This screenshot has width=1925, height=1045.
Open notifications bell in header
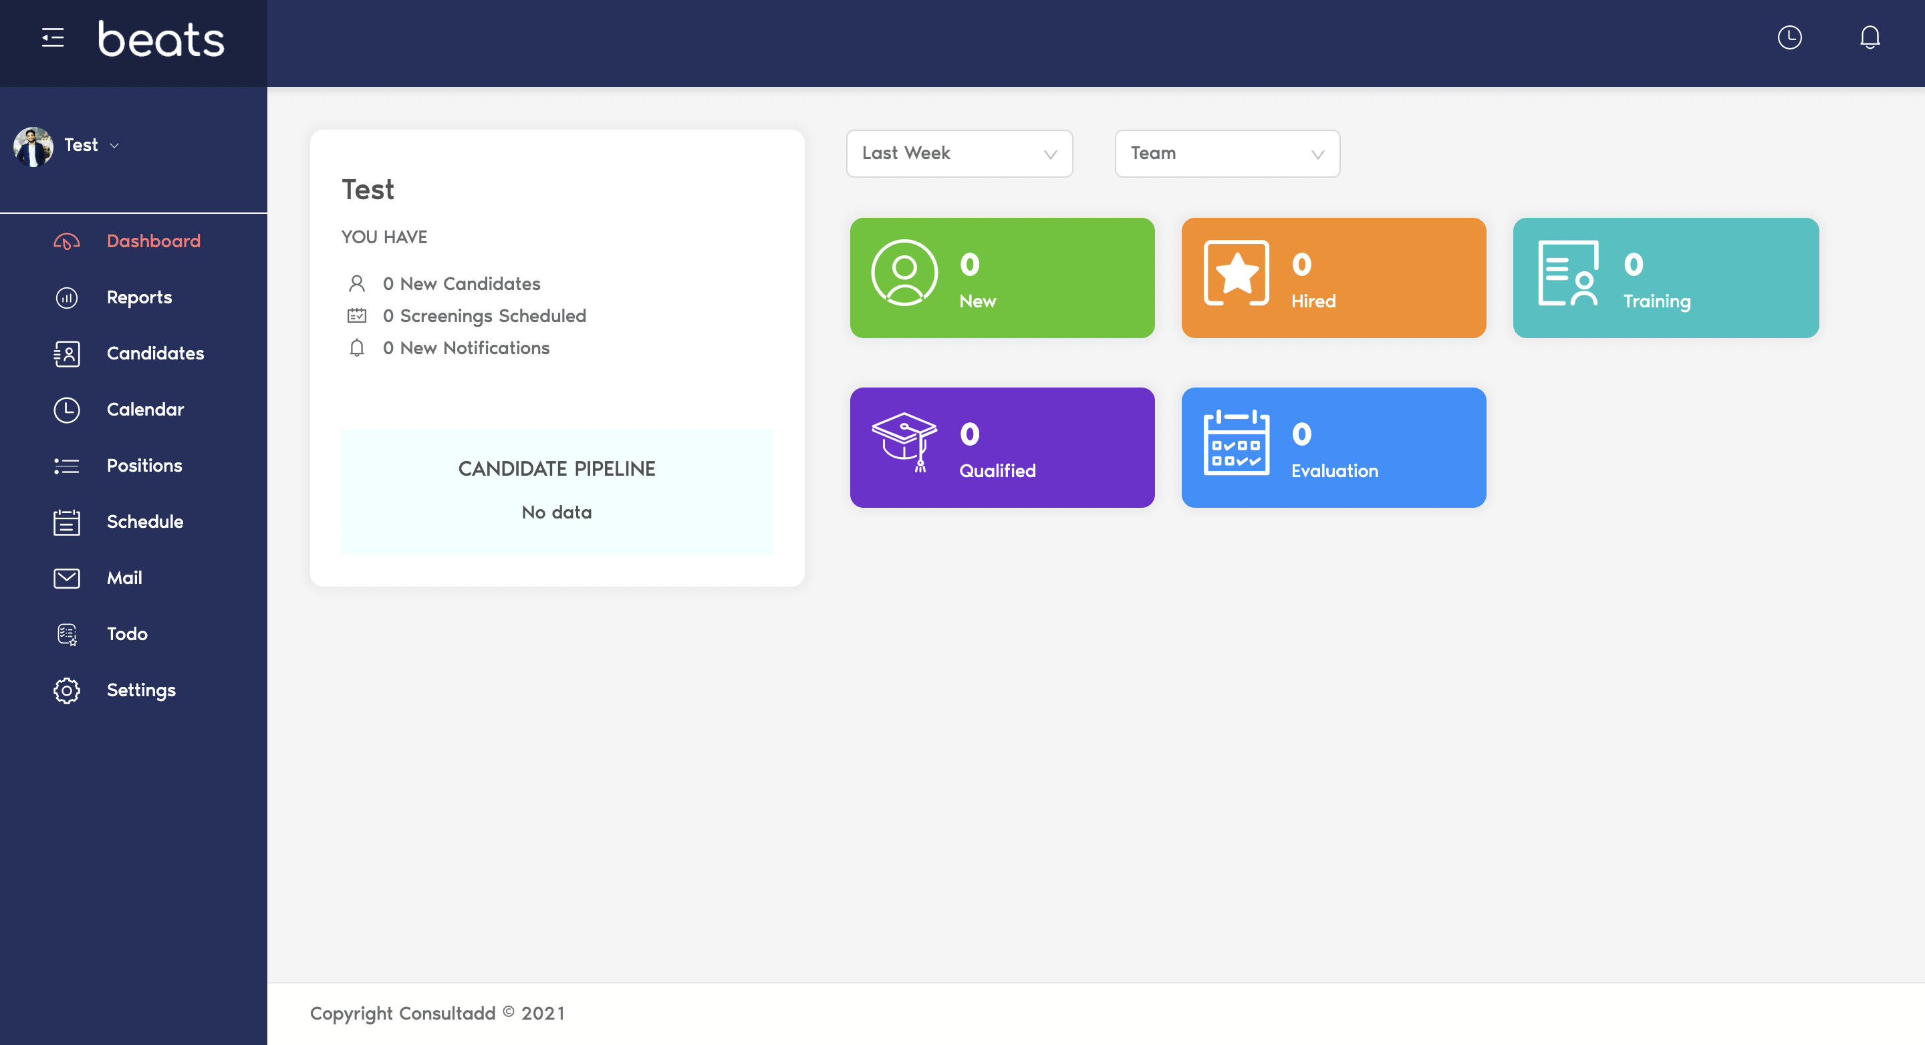tap(1869, 37)
